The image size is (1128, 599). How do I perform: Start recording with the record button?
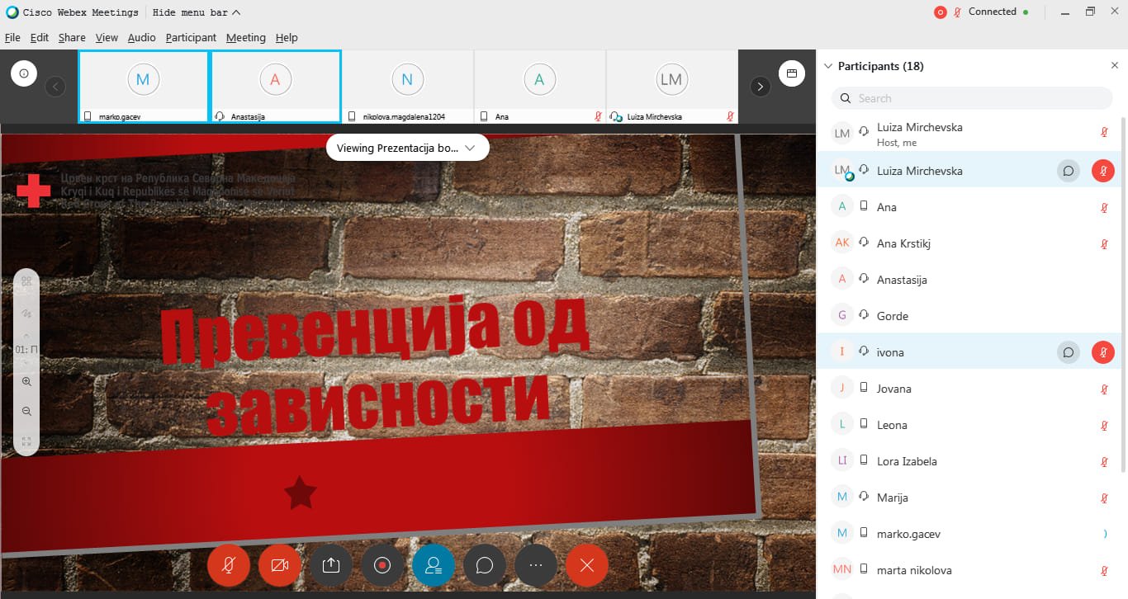[382, 565]
